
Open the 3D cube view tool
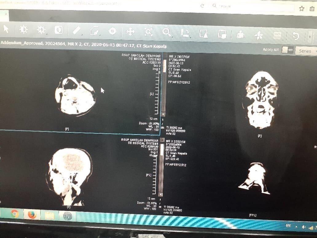click(x=222, y=34)
